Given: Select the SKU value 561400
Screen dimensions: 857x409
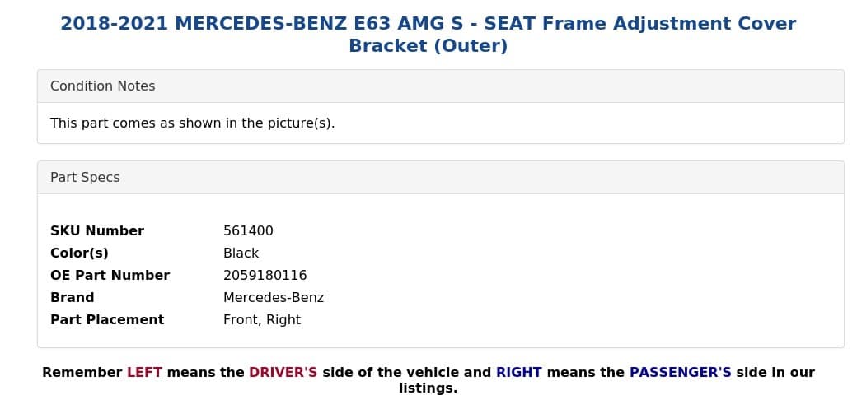Looking at the screenshot, I should coord(248,231).
